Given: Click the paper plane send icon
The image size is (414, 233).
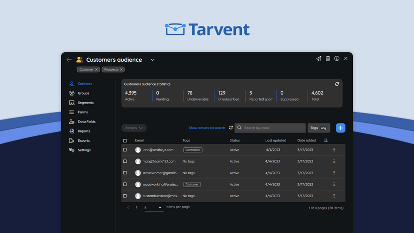Looking at the screenshot, I should pyautogui.click(x=318, y=59).
